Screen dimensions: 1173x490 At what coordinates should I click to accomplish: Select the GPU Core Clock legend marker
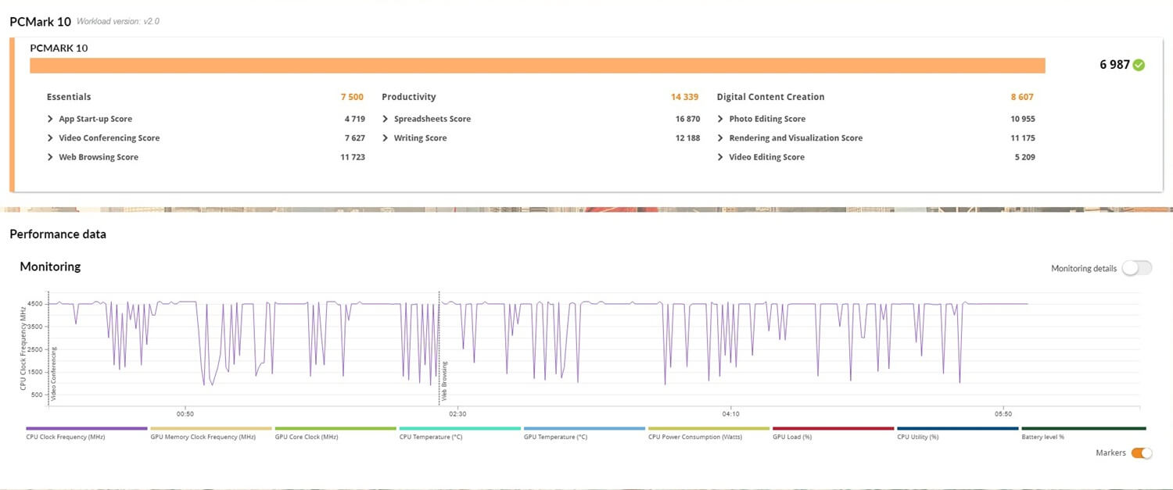click(335, 429)
